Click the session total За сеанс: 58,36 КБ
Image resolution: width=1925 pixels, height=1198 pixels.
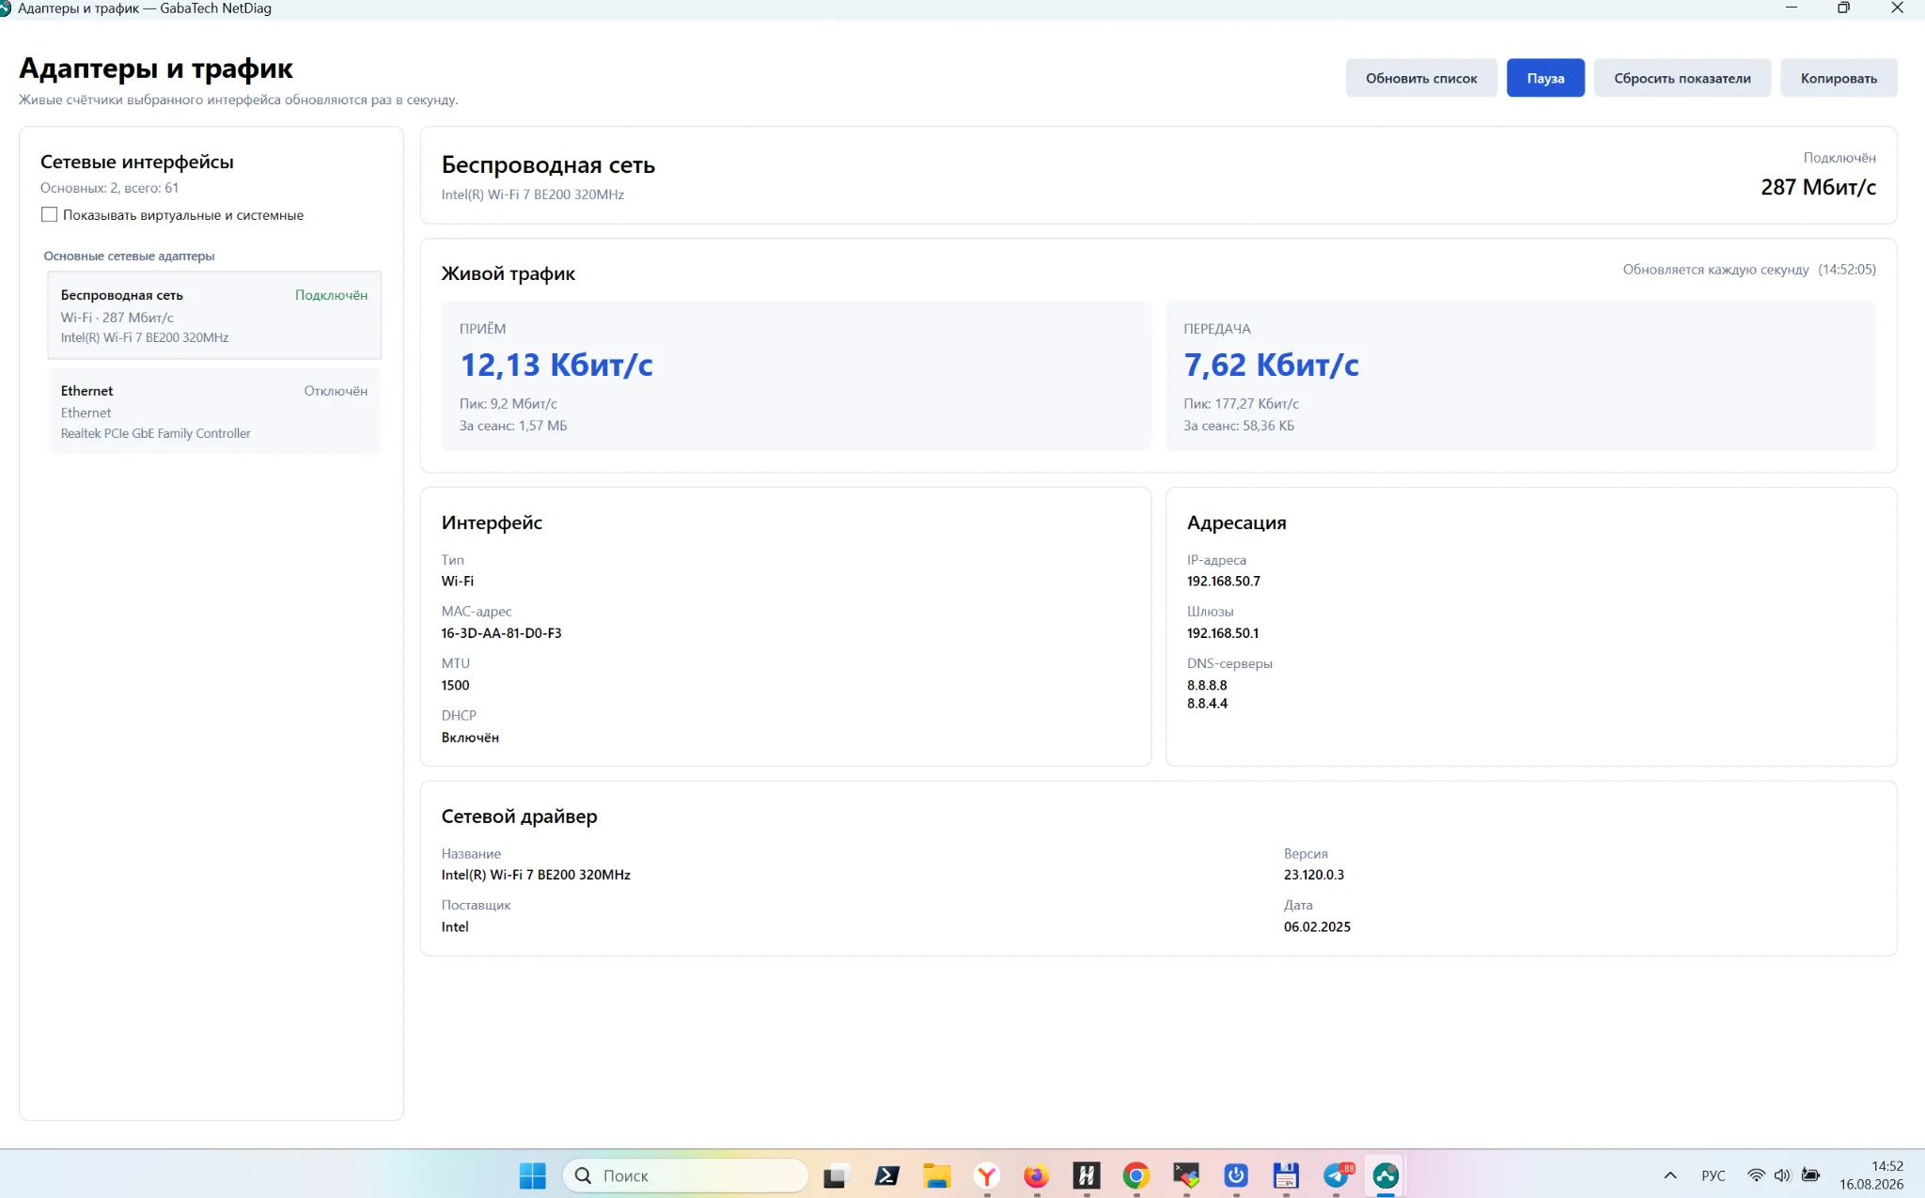pyautogui.click(x=1238, y=426)
